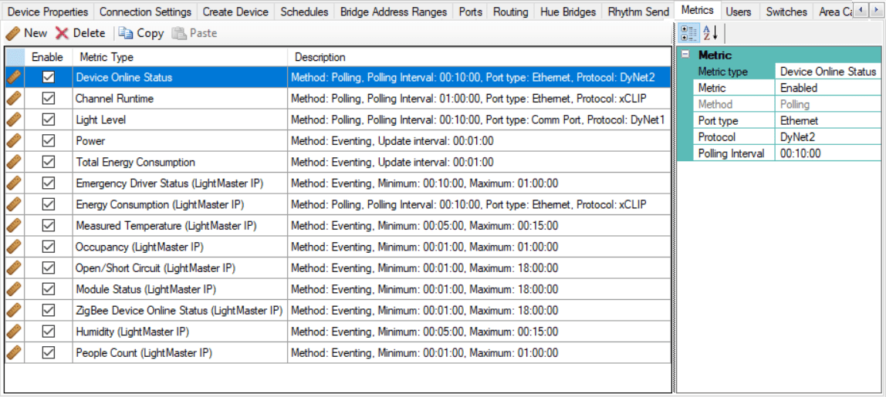This screenshot has width=886, height=397.
Task: Toggle Enable checkbox for Light Level
Action: click(49, 119)
